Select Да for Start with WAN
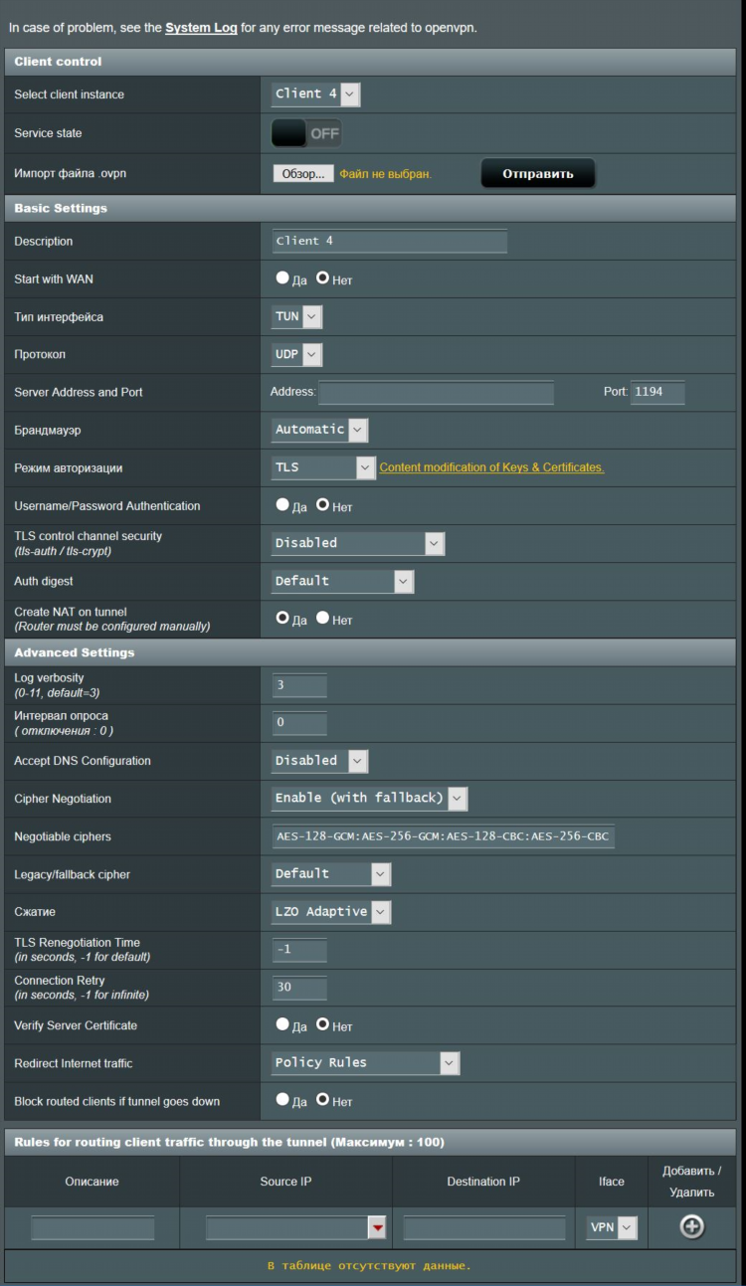Viewport: 746px width, 1286px height. point(282,278)
